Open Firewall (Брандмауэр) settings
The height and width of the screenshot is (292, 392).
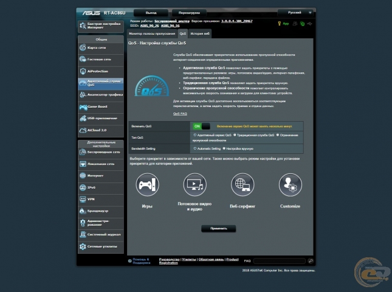click(x=101, y=211)
